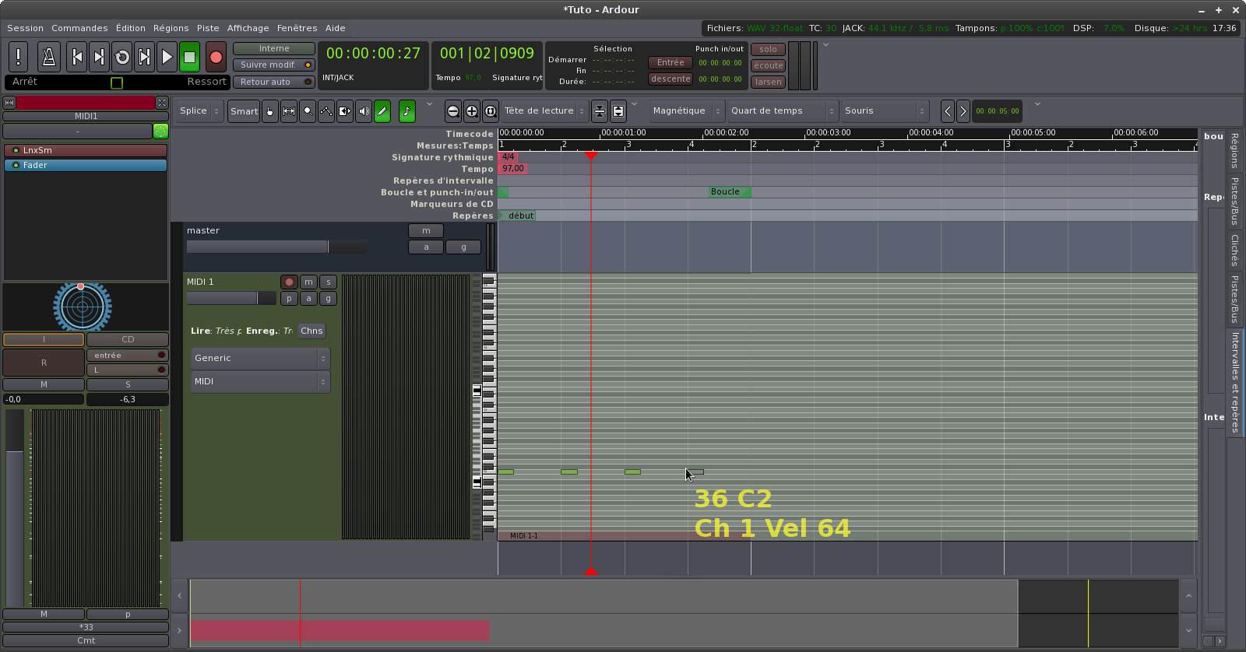Open the Session menu

click(26, 28)
